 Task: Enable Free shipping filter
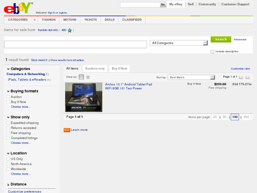coord(8,133)
